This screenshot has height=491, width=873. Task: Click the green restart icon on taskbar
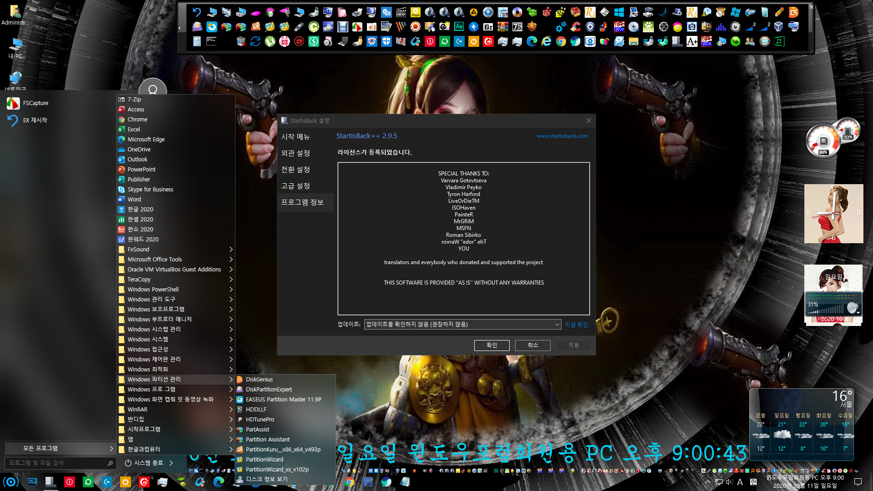click(88, 481)
